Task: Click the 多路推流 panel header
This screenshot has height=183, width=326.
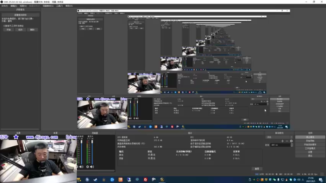Action: pos(20,10)
